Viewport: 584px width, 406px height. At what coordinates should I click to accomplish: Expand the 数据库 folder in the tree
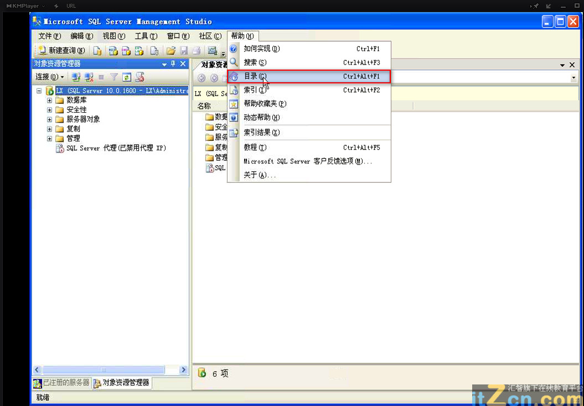(49, 101)
